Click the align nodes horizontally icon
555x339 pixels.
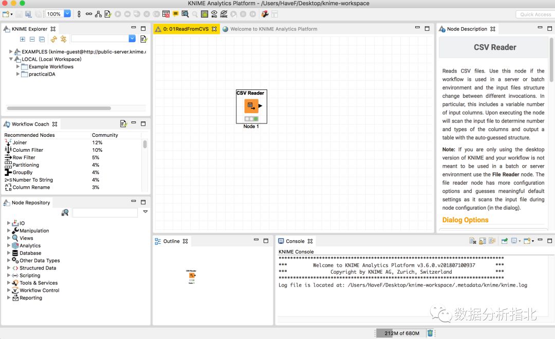pos(89,14)
